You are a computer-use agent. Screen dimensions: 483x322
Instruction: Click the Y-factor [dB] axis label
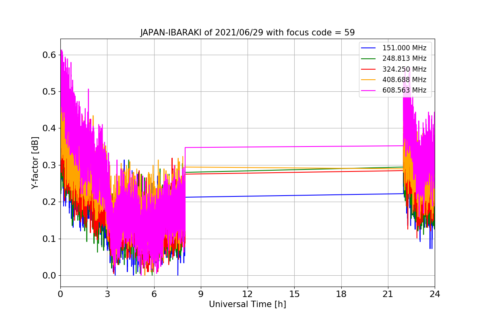tap(35, 163)
